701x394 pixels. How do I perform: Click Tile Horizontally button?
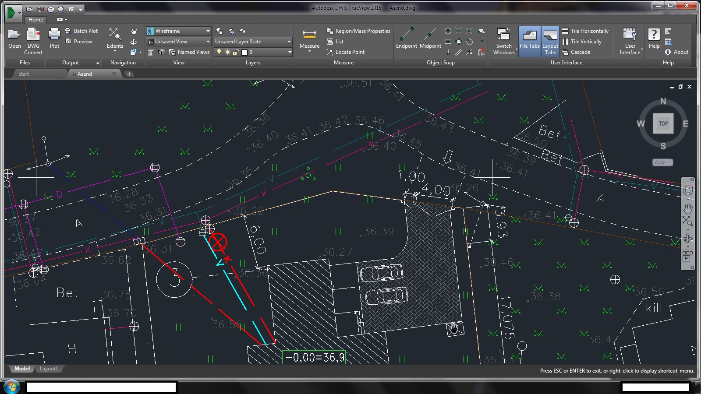[585, 31]
